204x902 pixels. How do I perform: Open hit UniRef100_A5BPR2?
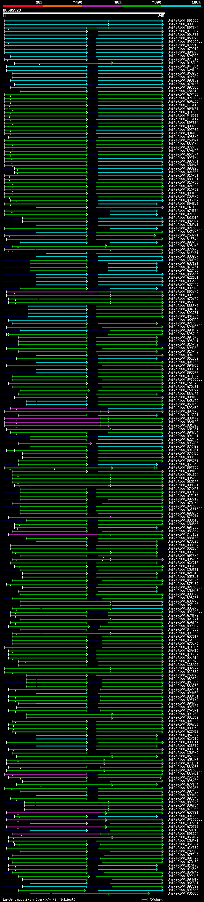click(x=183, y=38)
